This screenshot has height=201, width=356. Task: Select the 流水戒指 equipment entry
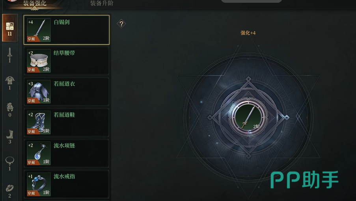(x=67, y=184)
